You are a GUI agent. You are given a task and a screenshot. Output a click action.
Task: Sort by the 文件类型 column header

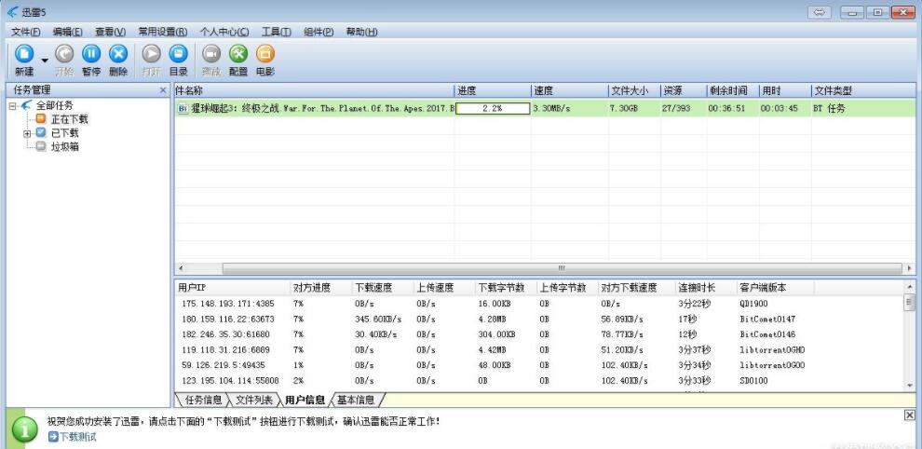pyautogui.click(x=862, y=90)
